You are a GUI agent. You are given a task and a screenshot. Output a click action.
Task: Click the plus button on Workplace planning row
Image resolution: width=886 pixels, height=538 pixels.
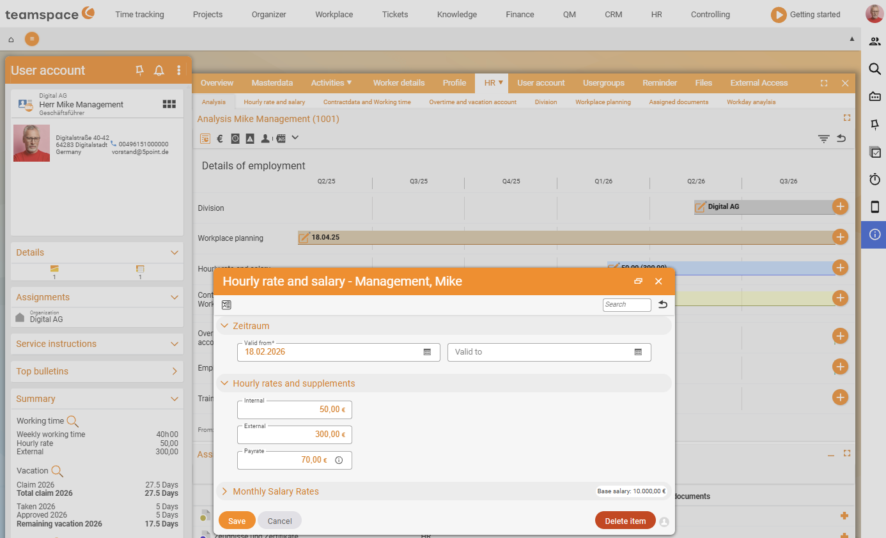pos(840,237)
